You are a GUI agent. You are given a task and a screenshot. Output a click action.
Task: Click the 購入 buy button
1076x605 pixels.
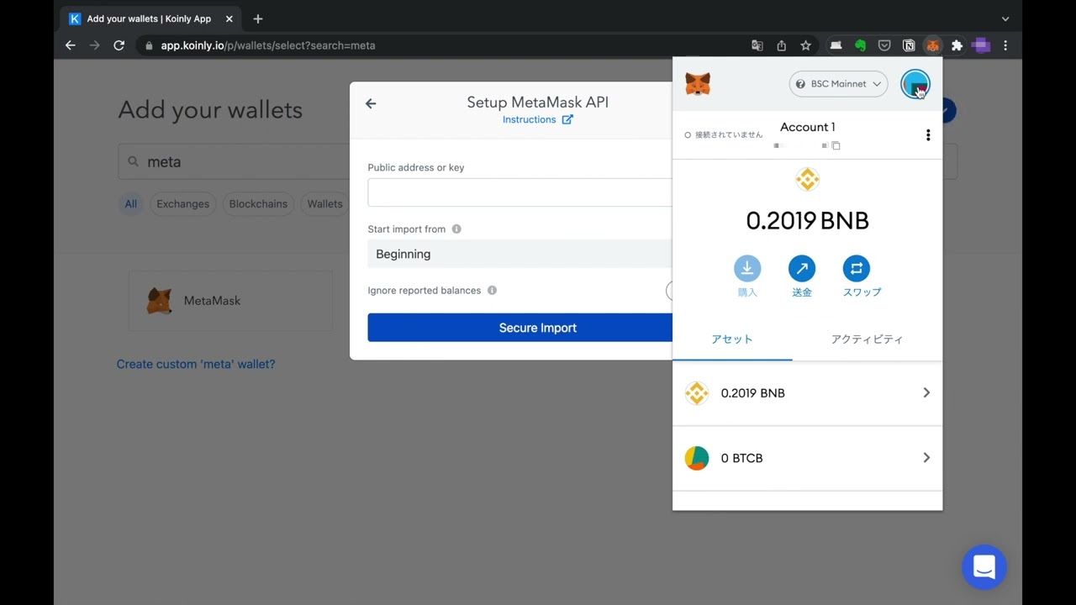tap(747, 276)
